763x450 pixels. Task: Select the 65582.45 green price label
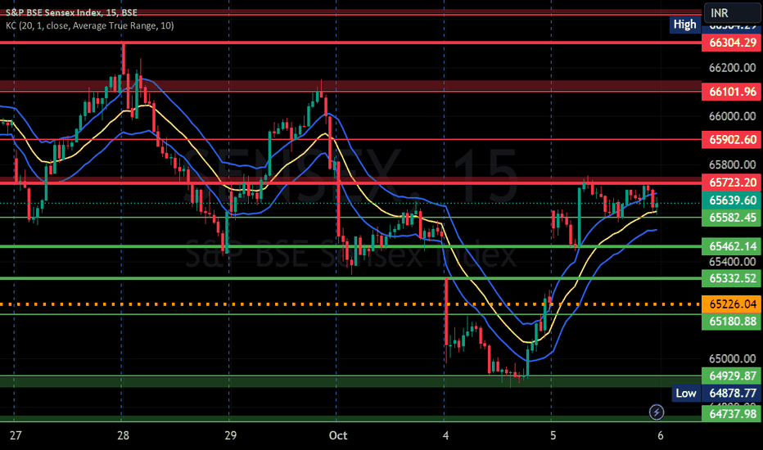pos(733,218)
